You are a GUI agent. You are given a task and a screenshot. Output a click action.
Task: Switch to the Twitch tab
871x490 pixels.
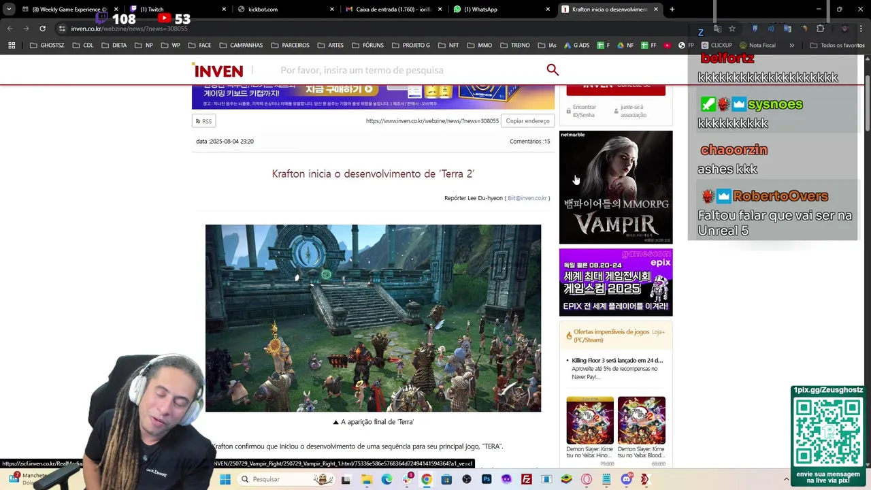pyautogui.click(x=177, y=10)
